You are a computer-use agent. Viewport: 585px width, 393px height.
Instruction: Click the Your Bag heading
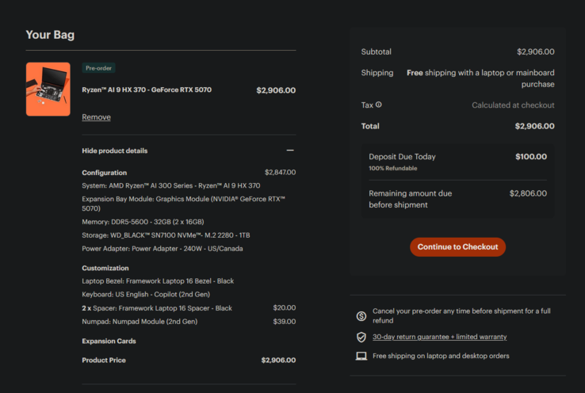coord(50,35)
